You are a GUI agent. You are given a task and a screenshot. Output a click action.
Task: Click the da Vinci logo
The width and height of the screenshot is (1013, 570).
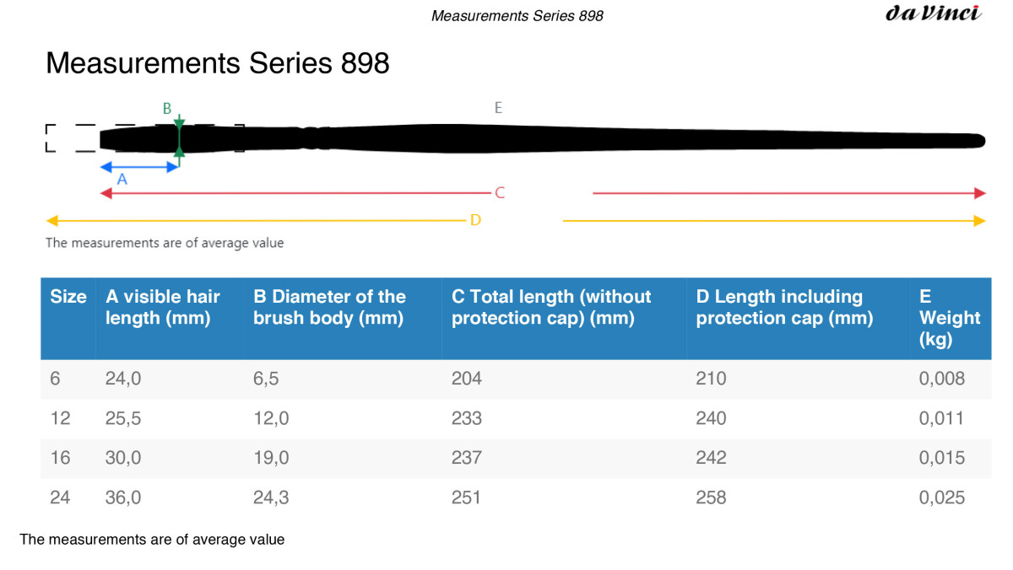[933, 13]
